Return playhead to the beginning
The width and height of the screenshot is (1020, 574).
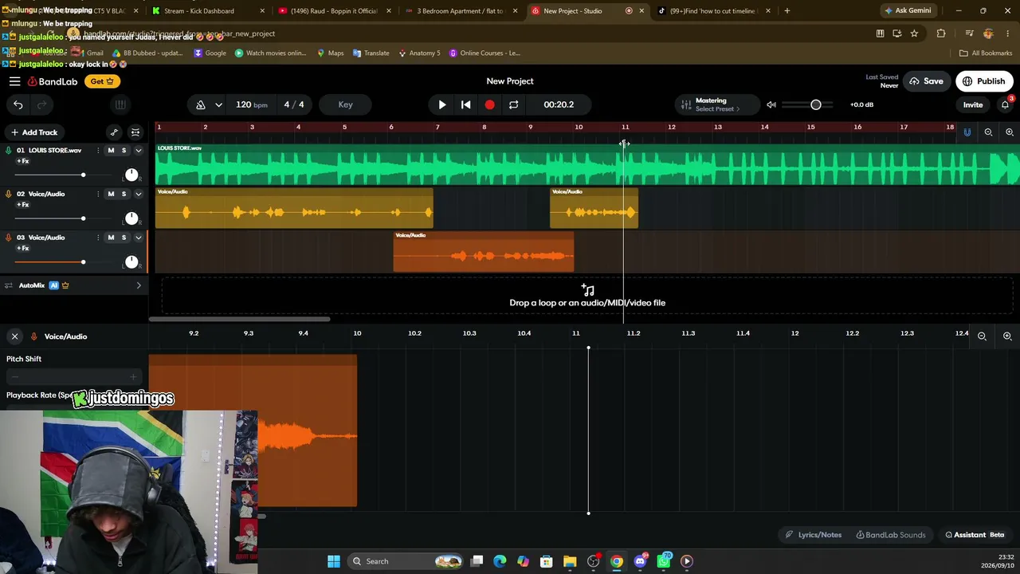[465, 104]
